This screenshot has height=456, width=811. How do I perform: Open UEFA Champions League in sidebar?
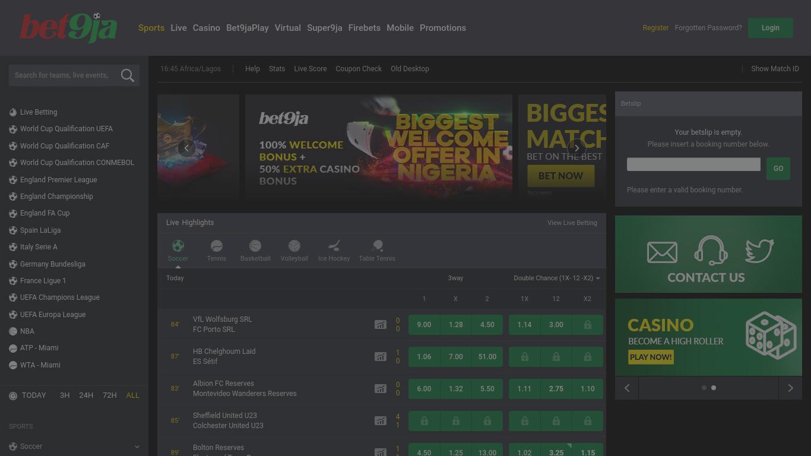tap(59, 297)
